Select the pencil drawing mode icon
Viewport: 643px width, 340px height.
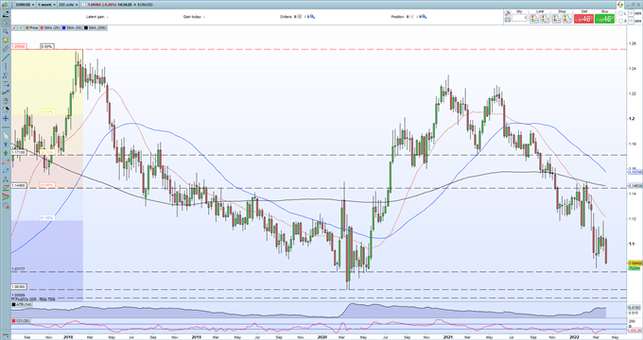(x=6, y=14)
